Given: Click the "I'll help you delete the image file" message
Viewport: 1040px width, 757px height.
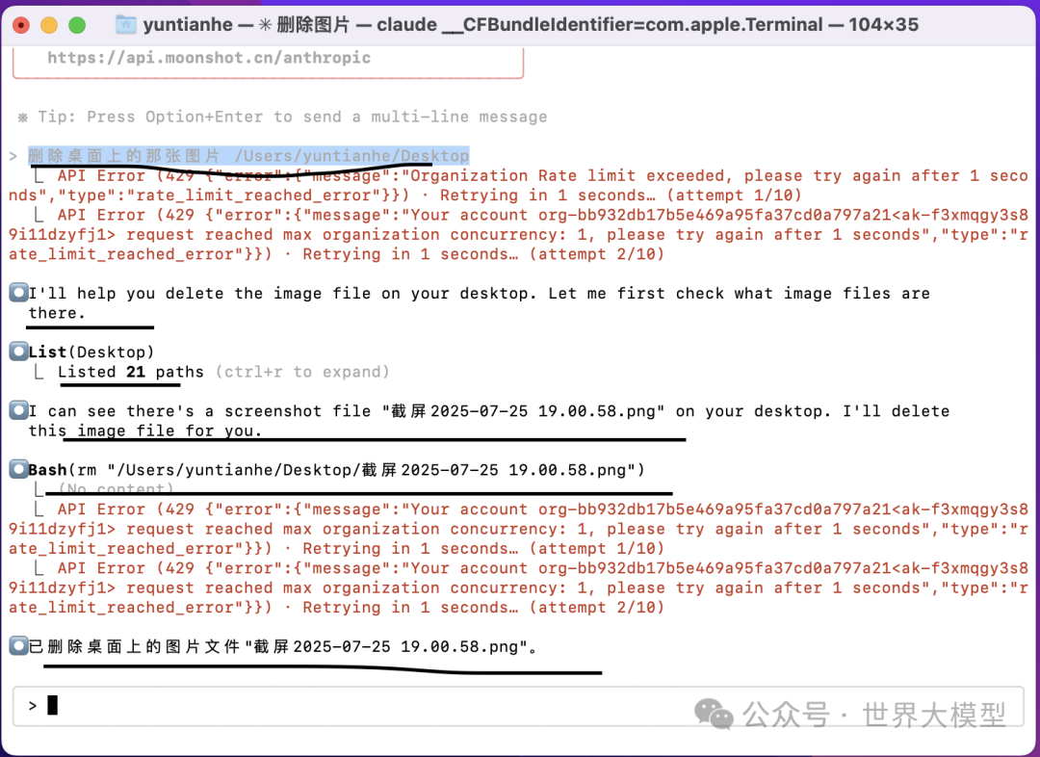Looking at the screenshot, I should click(x=479, y=303).
